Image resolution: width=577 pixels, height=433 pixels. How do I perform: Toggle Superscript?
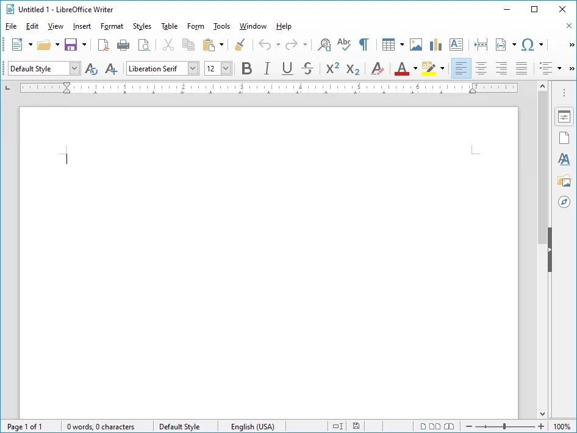point(332,68)
